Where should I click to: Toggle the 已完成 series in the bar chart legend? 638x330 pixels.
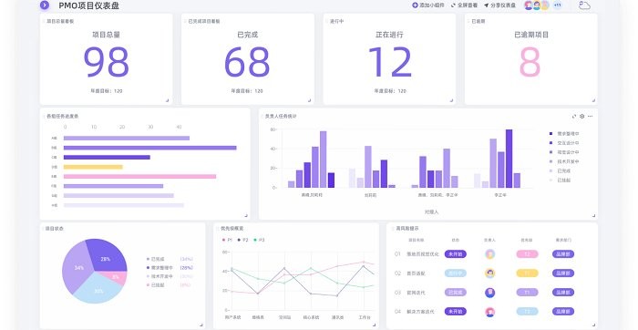pos(560,170)
